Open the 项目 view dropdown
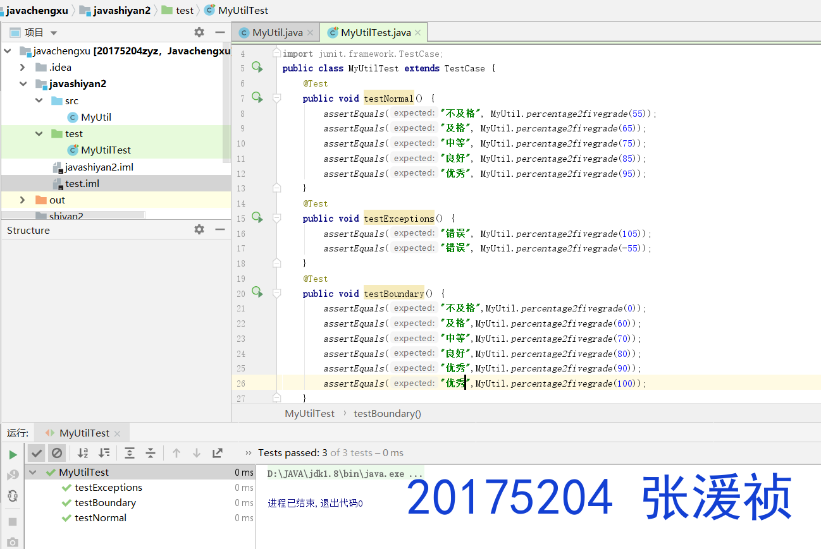The image size is (821, 549). click(54, 33)
